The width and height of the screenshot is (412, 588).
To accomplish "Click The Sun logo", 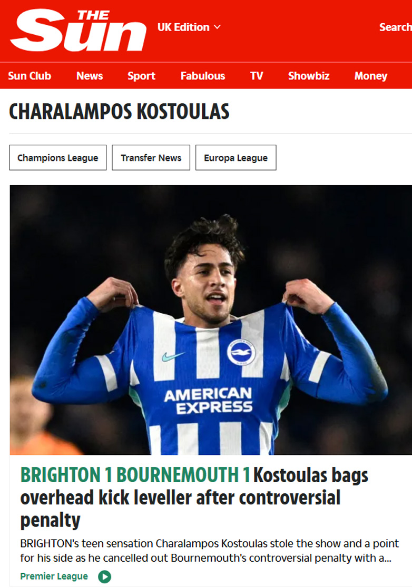I will point(78,30).
